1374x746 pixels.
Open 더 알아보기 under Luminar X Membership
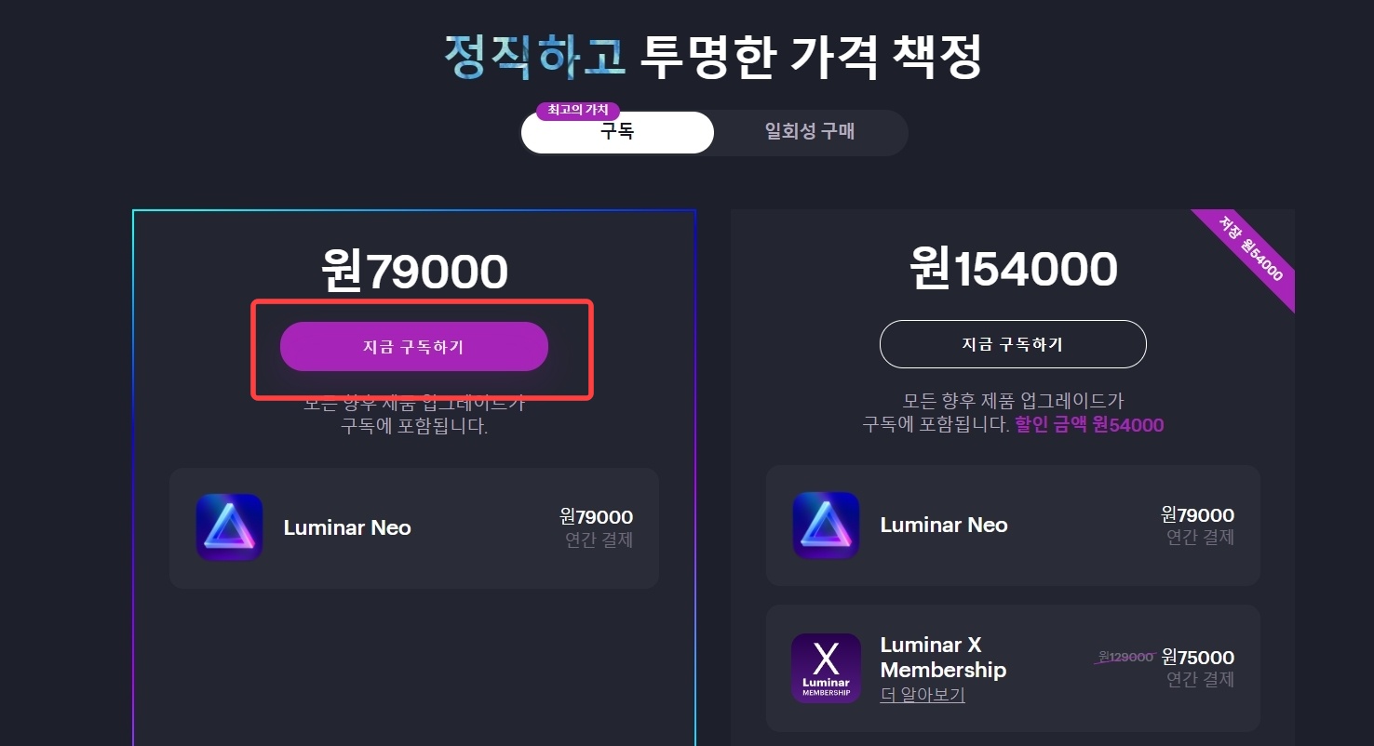click(x=922, y=695)
